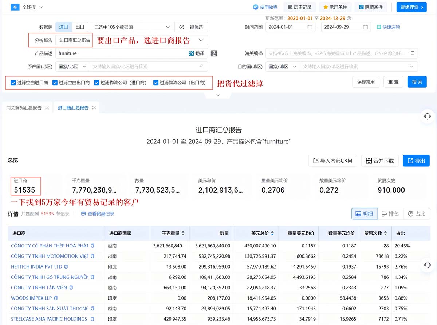437x325 pixels.
Task: Click the upper customer service headset icon
Action: 428,116
